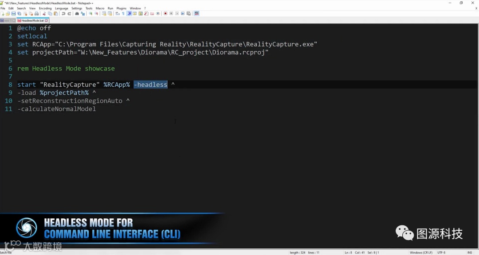Open the Search menu
Screen dimensions: 479x255
tap(21, 8)
